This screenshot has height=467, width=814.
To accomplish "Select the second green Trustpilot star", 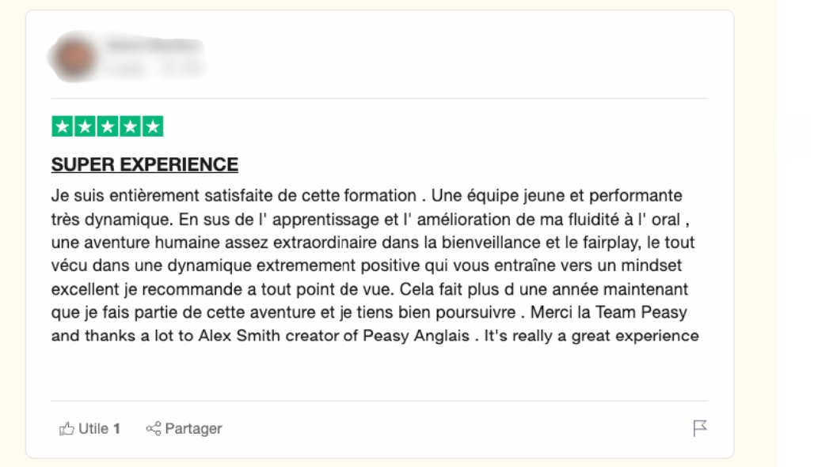I will click(86, 124).
